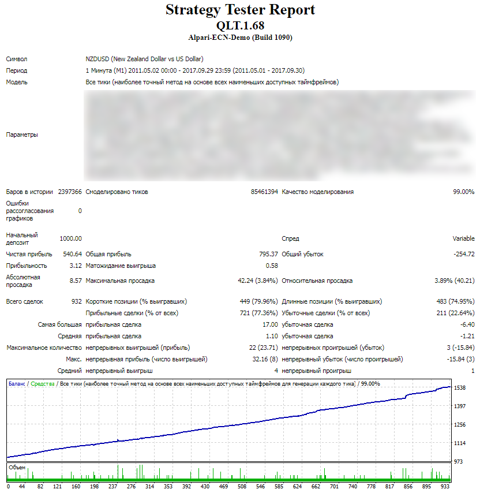Click the '508' trade number axis label
Screen dimensions: 480x493
point(242,487)
